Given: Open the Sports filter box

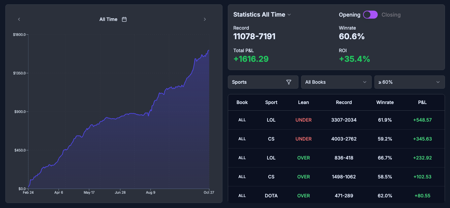Looking at the screenshot, I should coord(263,82).
